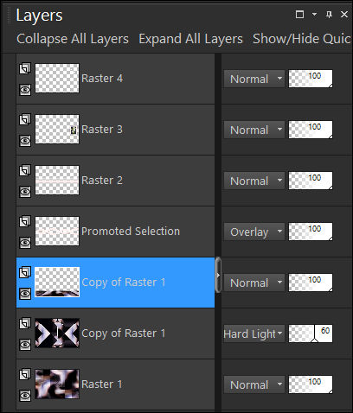Hide the Raster 4 layer visibility eye

[25, 90]
